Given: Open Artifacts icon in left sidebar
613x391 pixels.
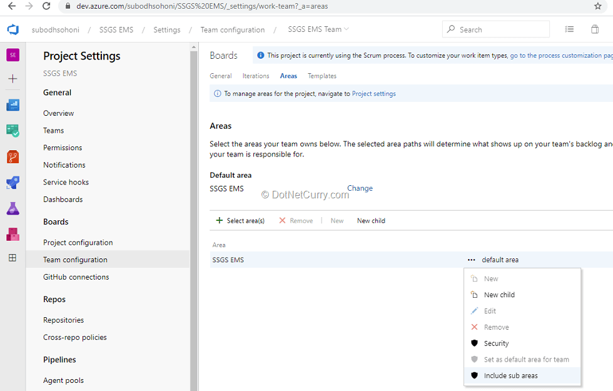Looking at the screenshot, I should click(13, 234).
